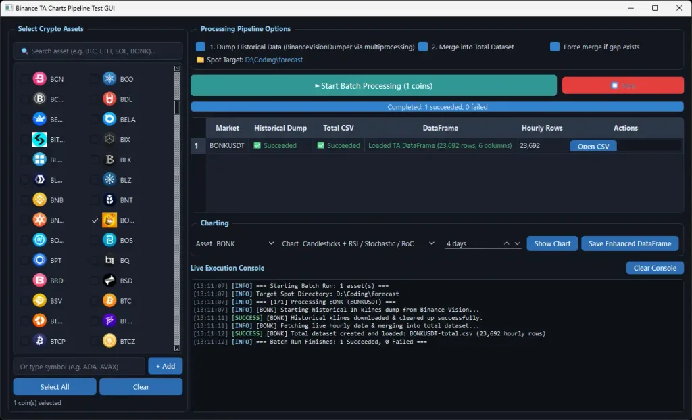Viewport: 692px width, 420px height.
Task: Click Show Chart button
Action: click(552, 243)
